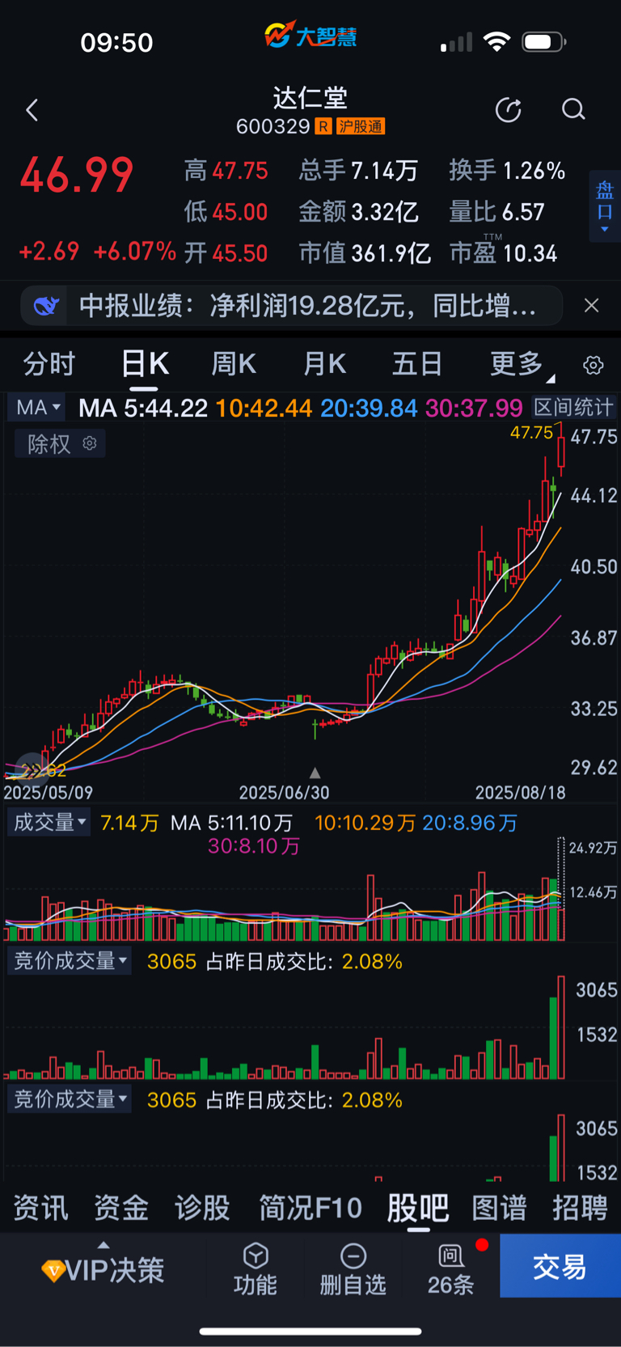Screen dimensions: 621x1347
Task: Expand the 盘口 side panel
Action: 605,207
